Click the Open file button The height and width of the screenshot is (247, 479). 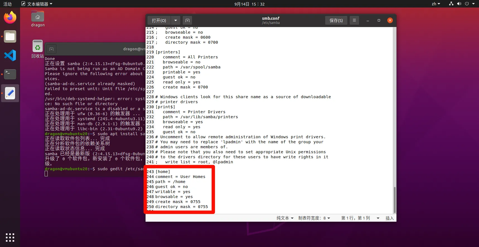(159, 21)
